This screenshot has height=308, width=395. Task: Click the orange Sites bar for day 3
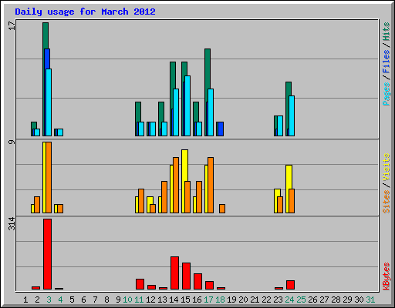[49, 177]
